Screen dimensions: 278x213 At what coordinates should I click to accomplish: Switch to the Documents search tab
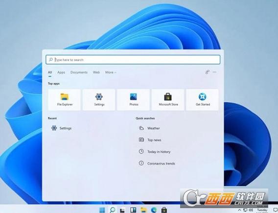pyautogui.click(x=79, y=72)
